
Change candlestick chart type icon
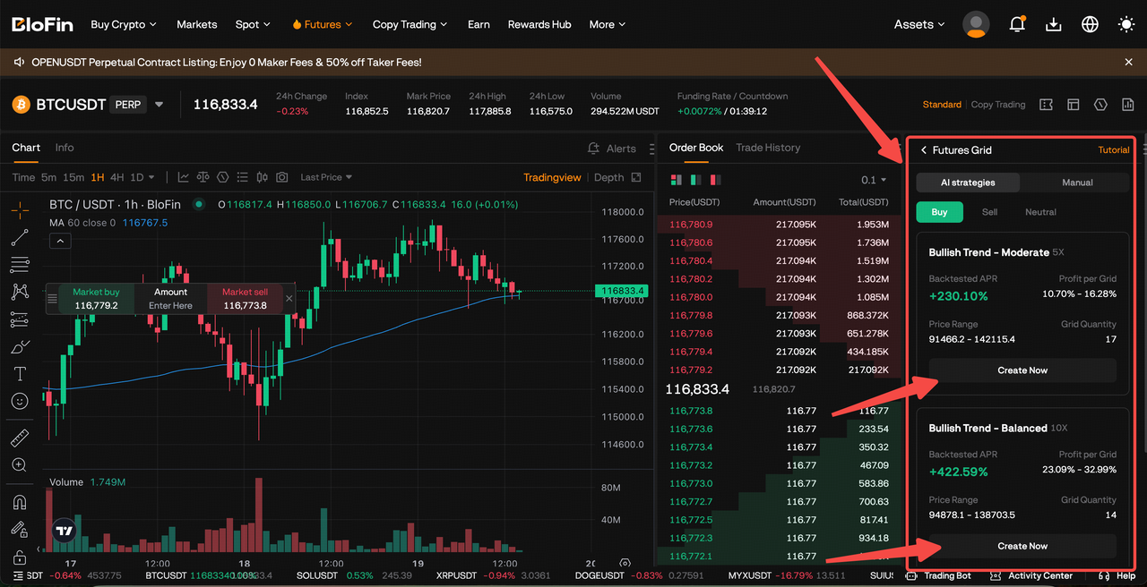(x=263, y=177)
